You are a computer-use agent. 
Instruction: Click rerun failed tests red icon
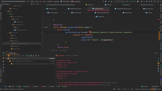tap(3, 58)
